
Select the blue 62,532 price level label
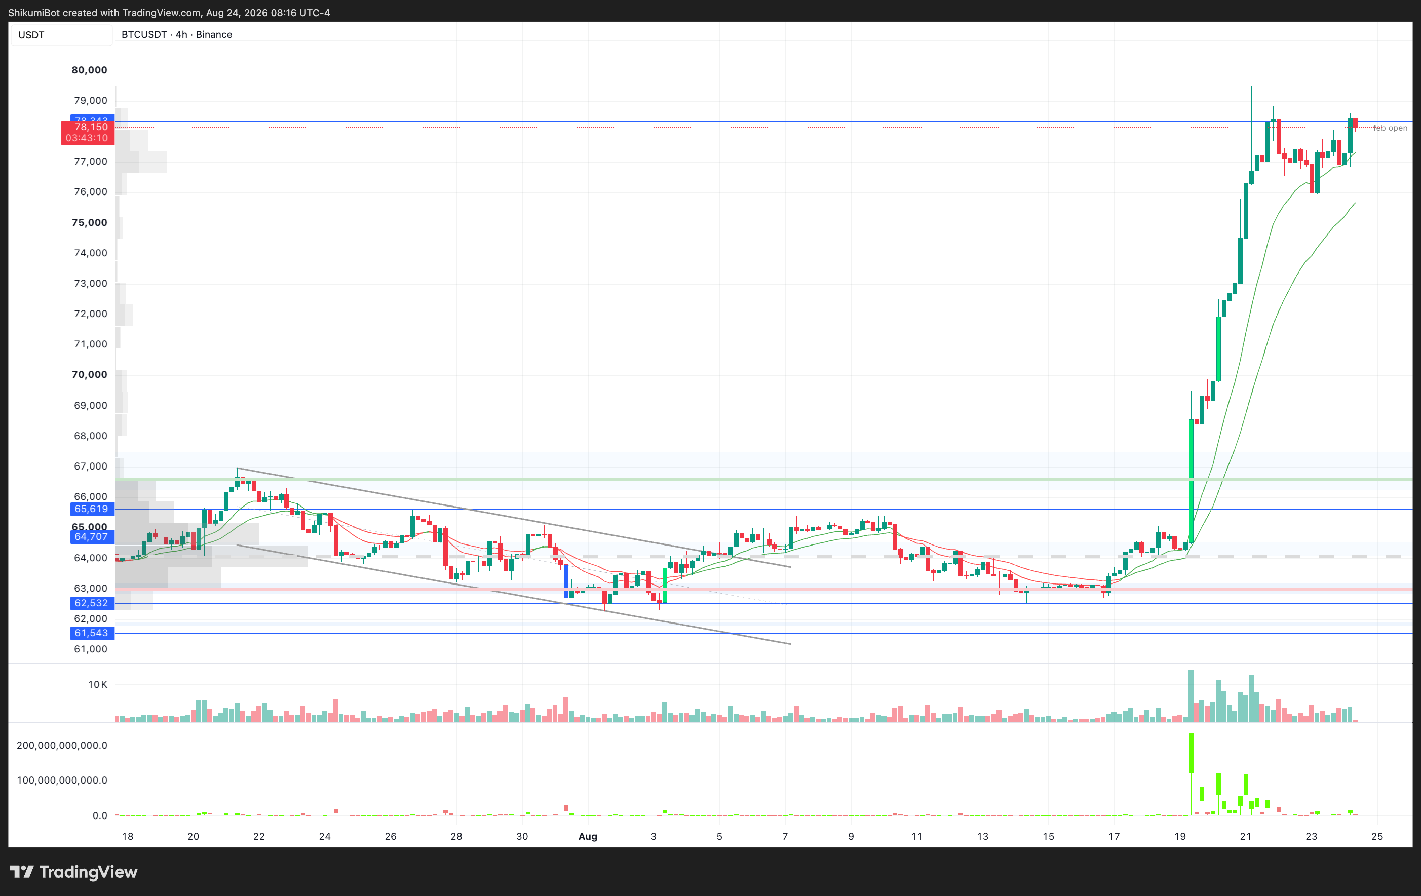(x=92, y=603)
